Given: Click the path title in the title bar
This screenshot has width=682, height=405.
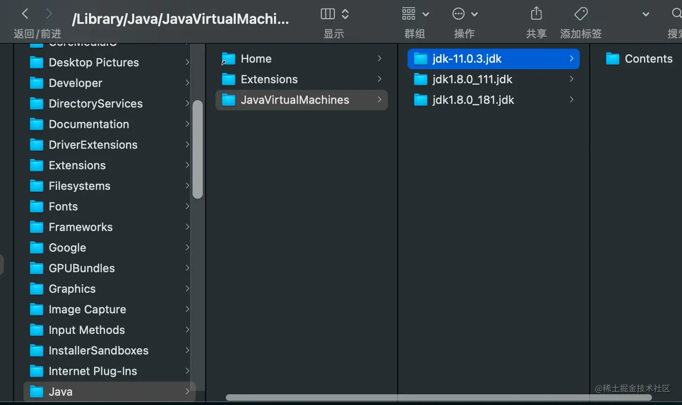Looking at the screenshot, I should [180, 19].
